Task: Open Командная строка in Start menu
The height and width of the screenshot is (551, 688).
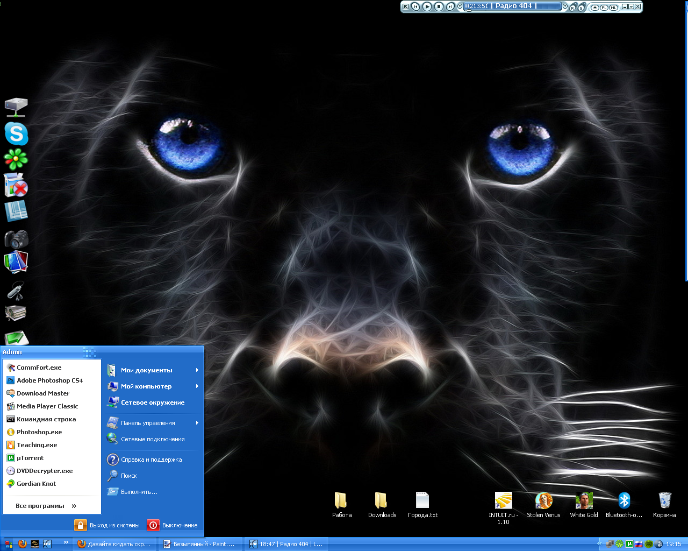Action: click(x=52, y=419)
